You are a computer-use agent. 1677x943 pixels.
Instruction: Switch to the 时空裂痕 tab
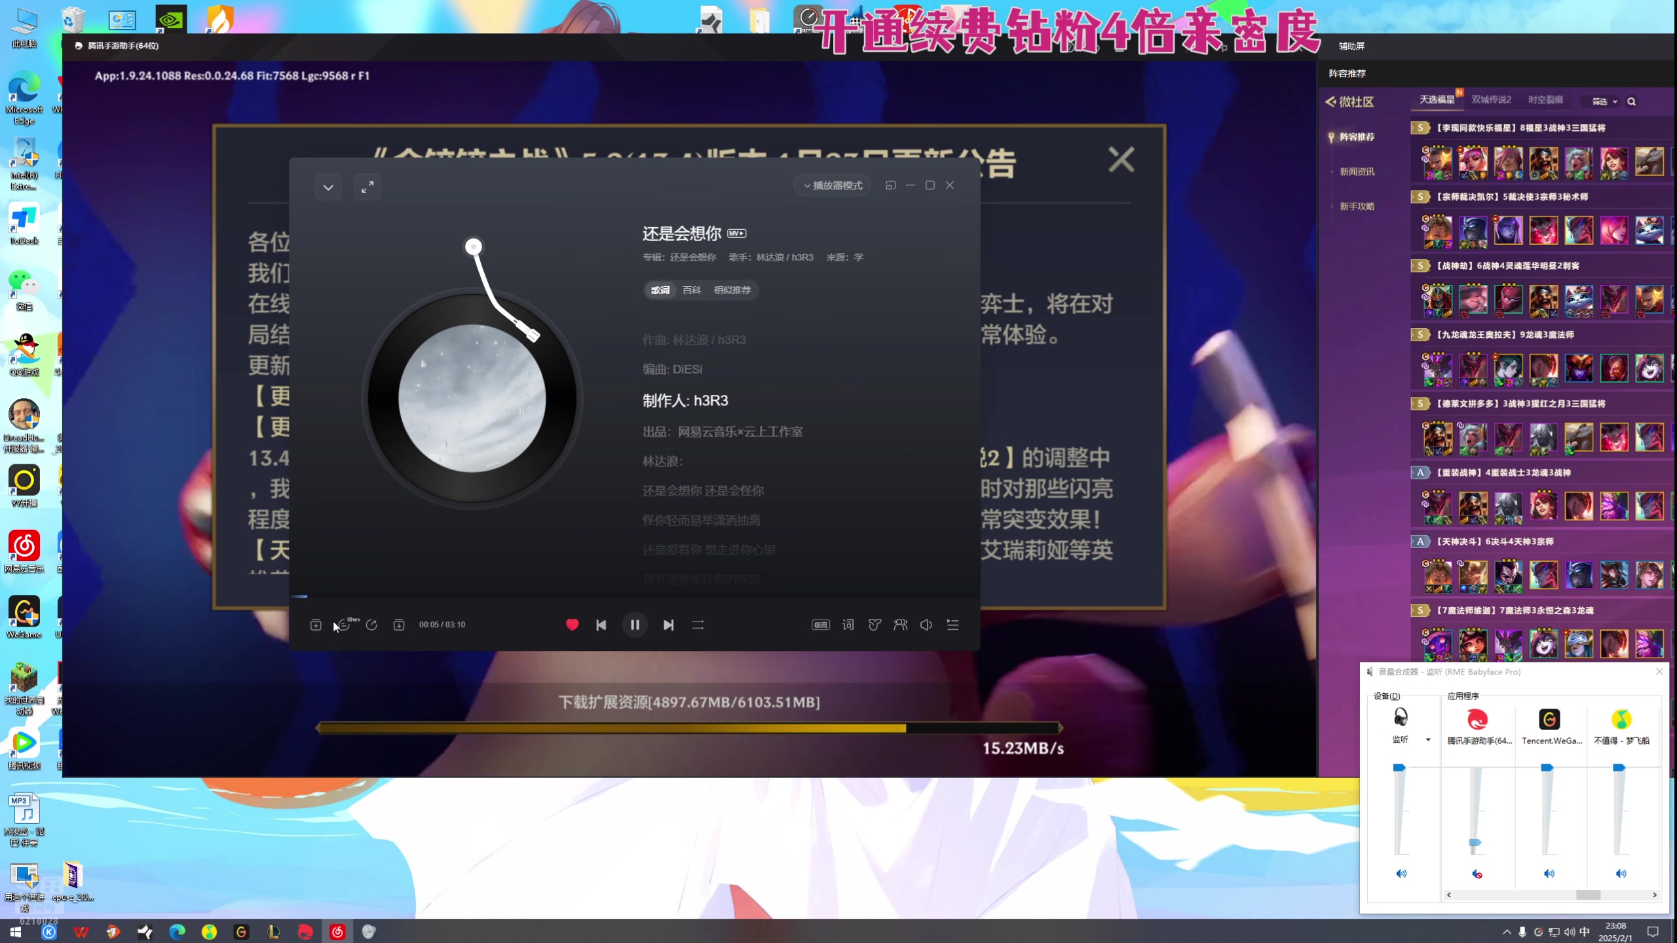pyautogui.click(x=1545, y=100)
